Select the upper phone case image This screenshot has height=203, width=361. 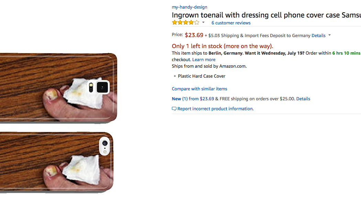[x=58, y=87]
